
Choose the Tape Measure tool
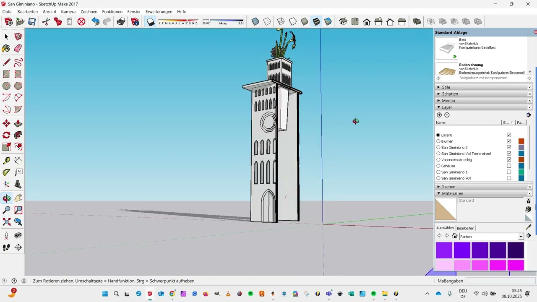point(6,161)
